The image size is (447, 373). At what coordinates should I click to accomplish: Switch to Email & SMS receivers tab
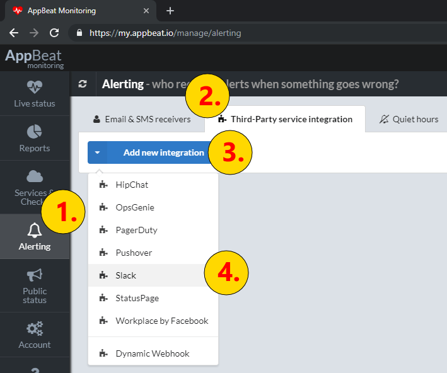coord(142,119)
